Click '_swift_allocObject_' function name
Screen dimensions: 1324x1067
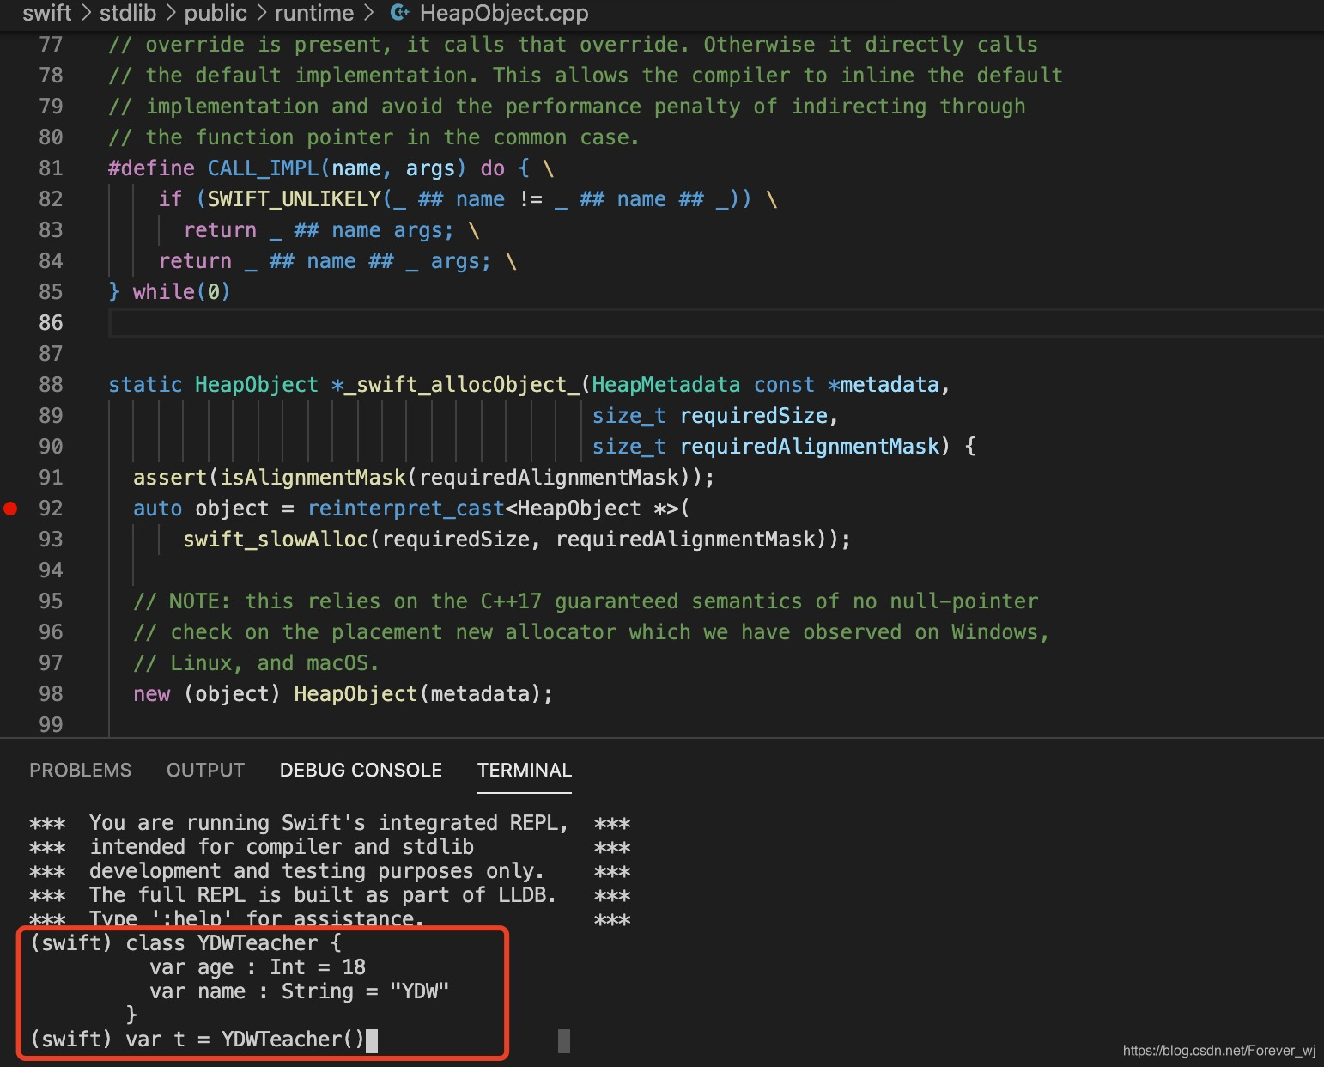click(462, 385)
